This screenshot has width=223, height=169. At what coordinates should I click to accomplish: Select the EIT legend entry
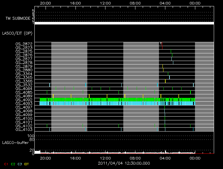(x=27, y=164)
